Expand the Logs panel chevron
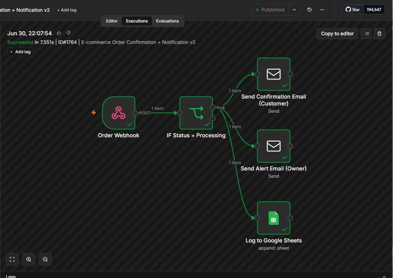Screen dimensions: 393x278 point(384,276)
